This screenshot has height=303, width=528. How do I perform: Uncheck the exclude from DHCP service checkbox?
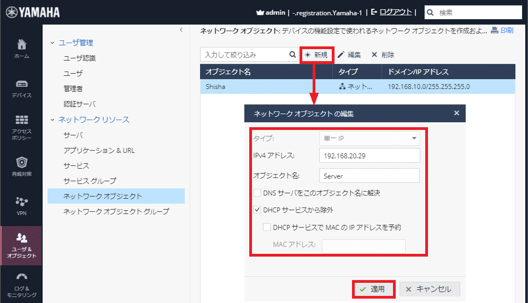(257, 210)
